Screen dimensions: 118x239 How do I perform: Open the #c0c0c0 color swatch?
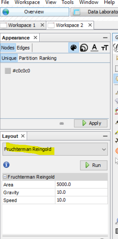coord(8,71)
